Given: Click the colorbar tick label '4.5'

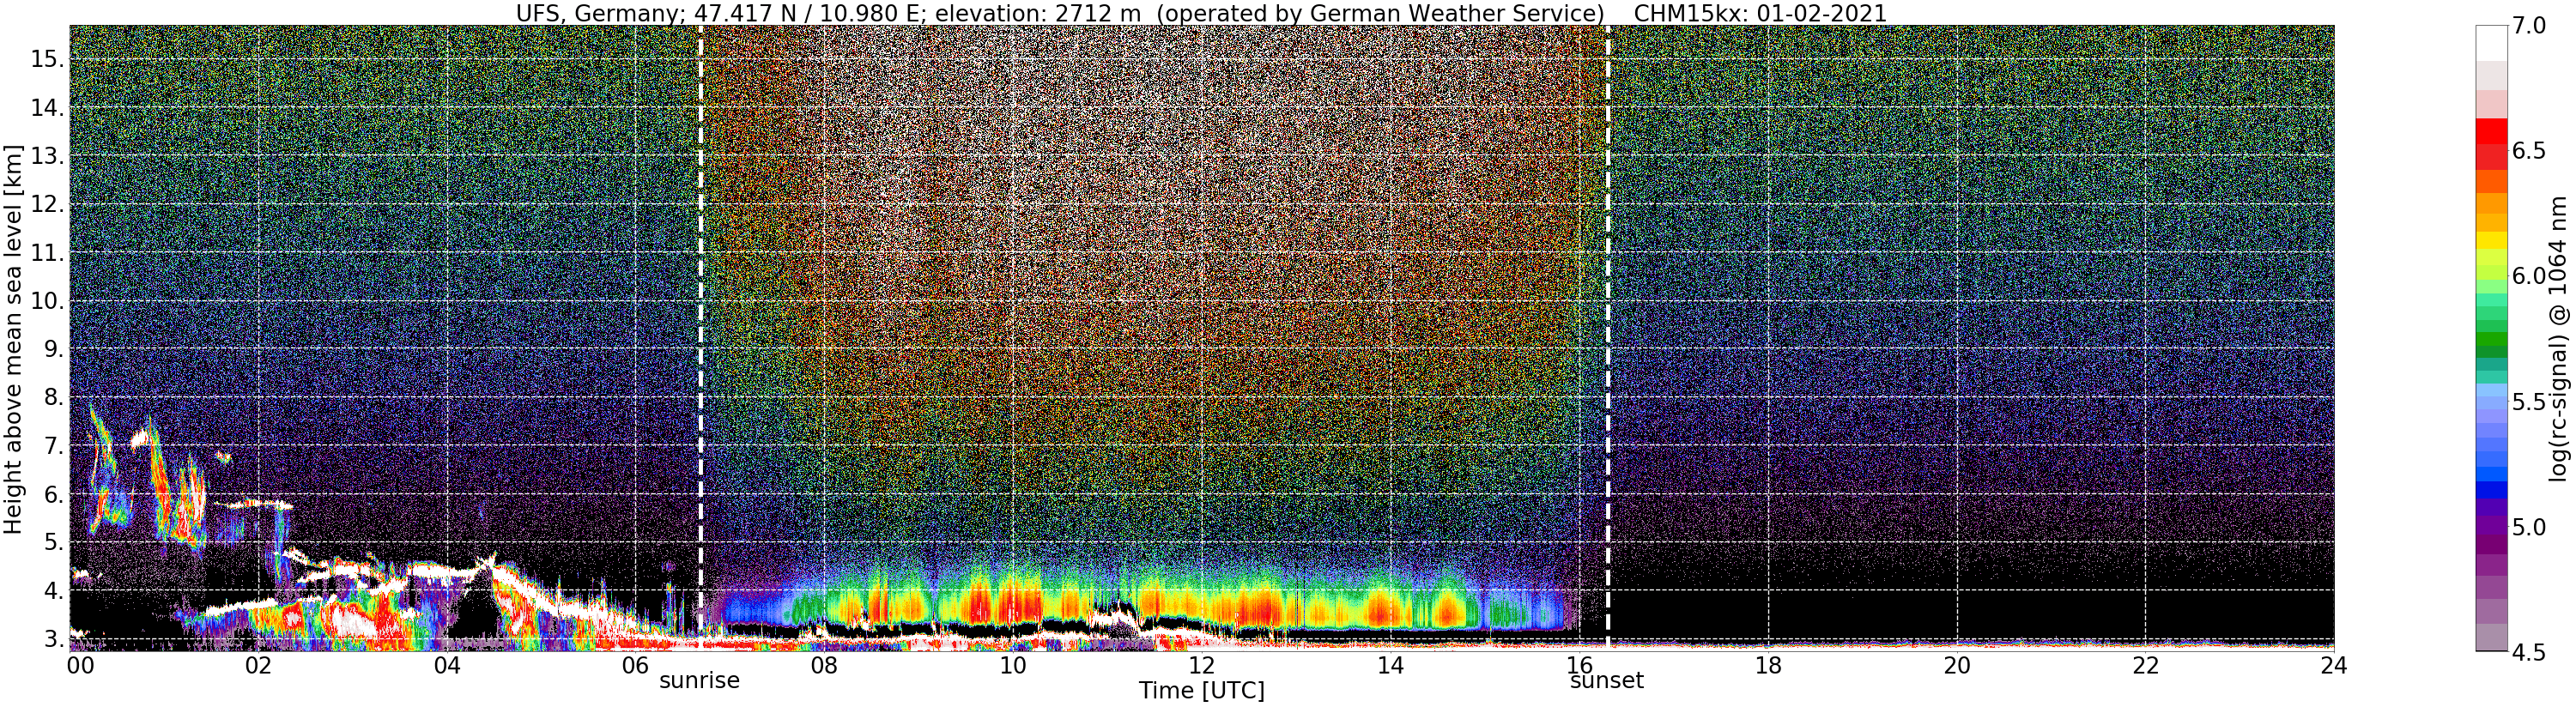Looking at the screenshot, I should pos(2531,652).
